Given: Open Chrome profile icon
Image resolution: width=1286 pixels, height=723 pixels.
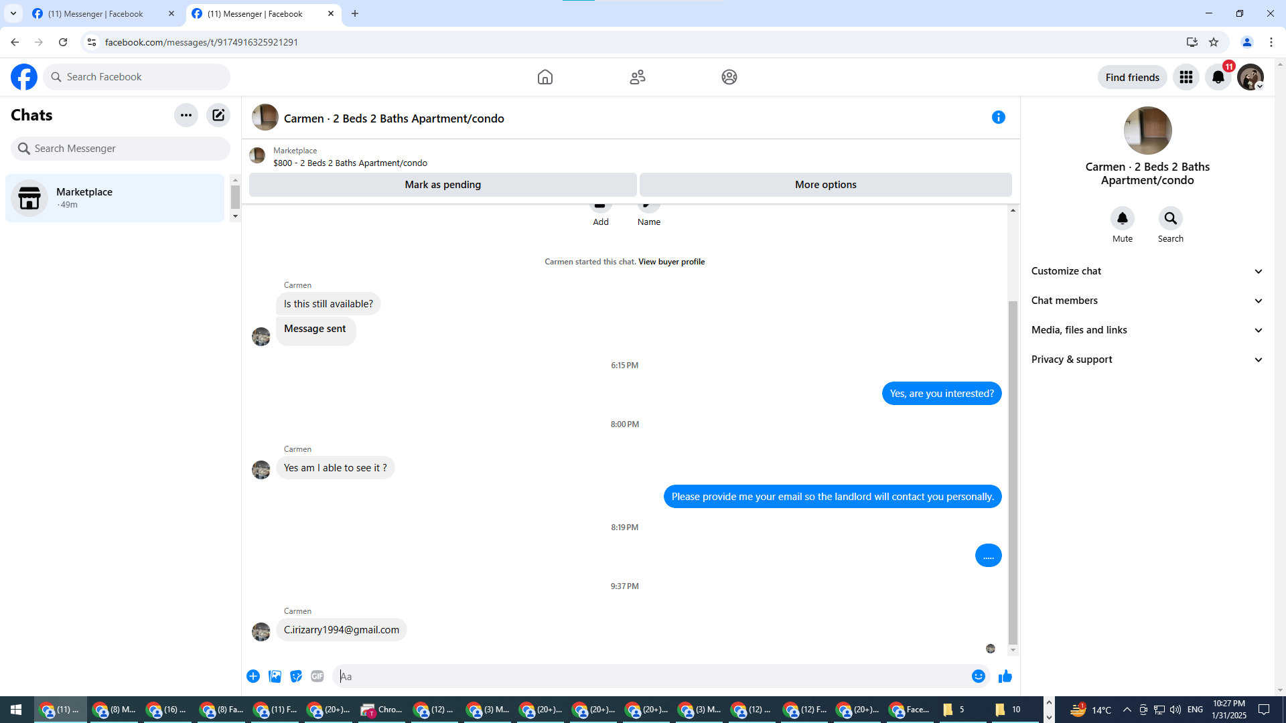Looking at the screenshot, I should (1247, 42).
